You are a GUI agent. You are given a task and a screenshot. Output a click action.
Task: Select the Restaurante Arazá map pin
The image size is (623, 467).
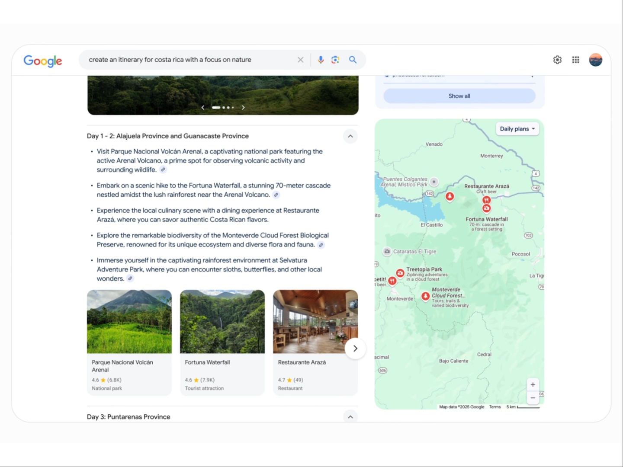coord(487,200)
